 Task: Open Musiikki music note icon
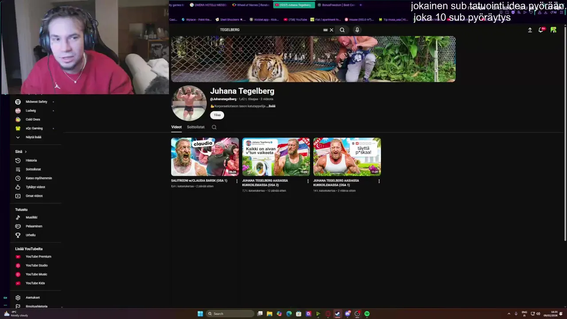coord(18,218)
